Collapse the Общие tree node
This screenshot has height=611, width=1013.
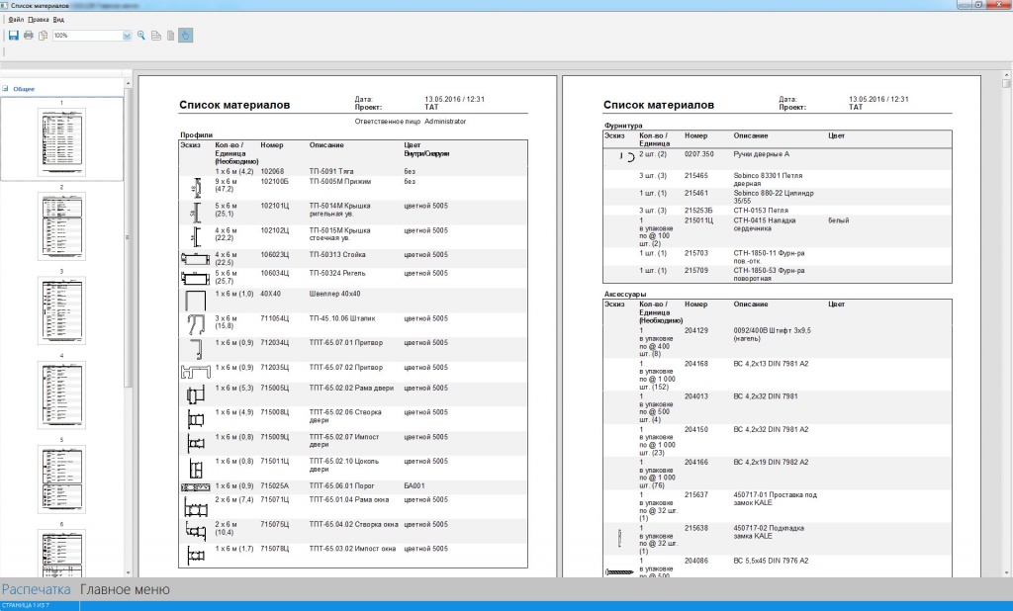(x=5, y=88)
